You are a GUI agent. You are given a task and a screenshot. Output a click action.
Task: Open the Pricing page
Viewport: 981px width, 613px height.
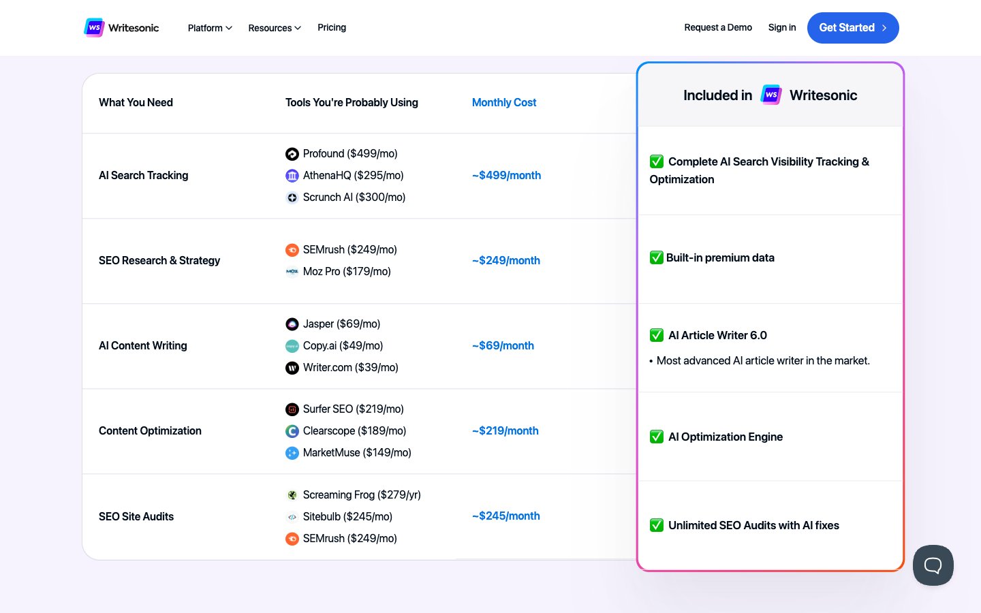[332, 27]
